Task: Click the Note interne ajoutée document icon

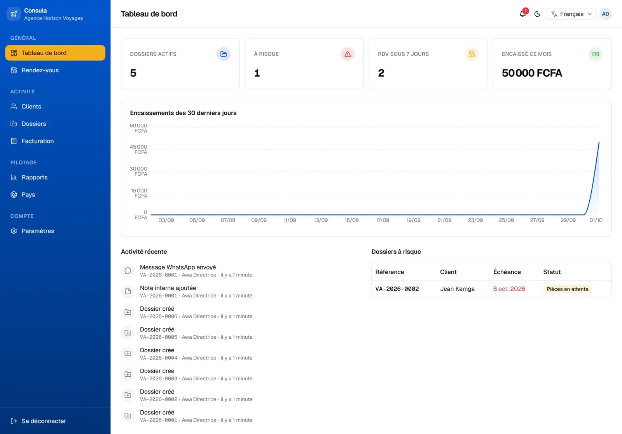Action: (x=128, y=291)
